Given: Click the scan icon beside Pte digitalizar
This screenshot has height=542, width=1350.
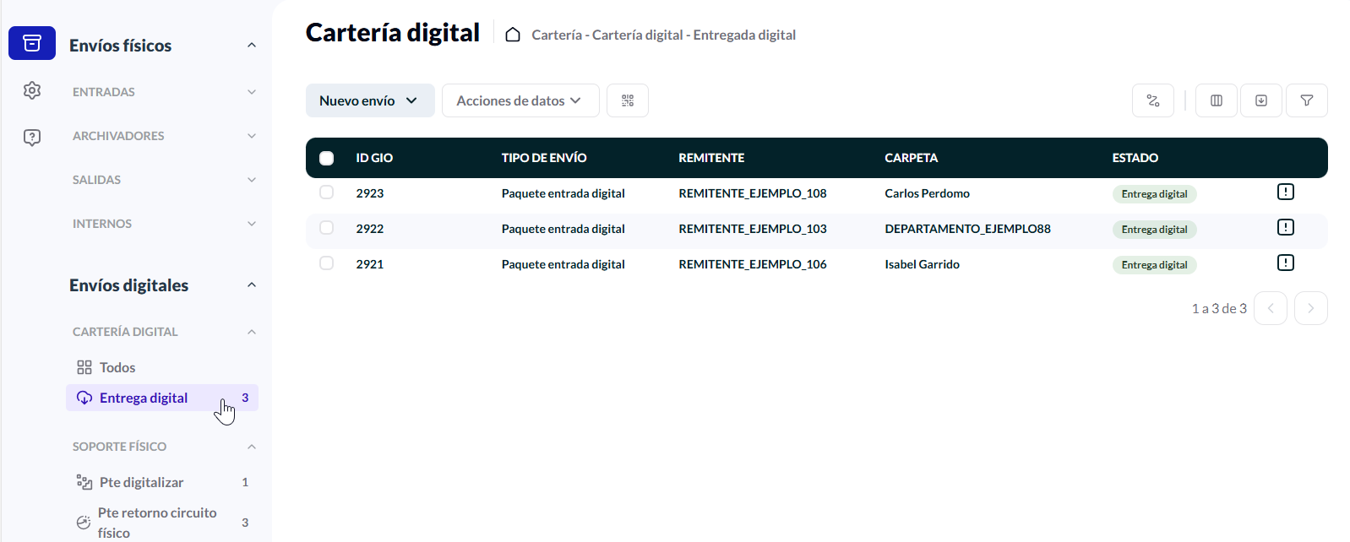Looking at the screenshot, I should 84,482.
